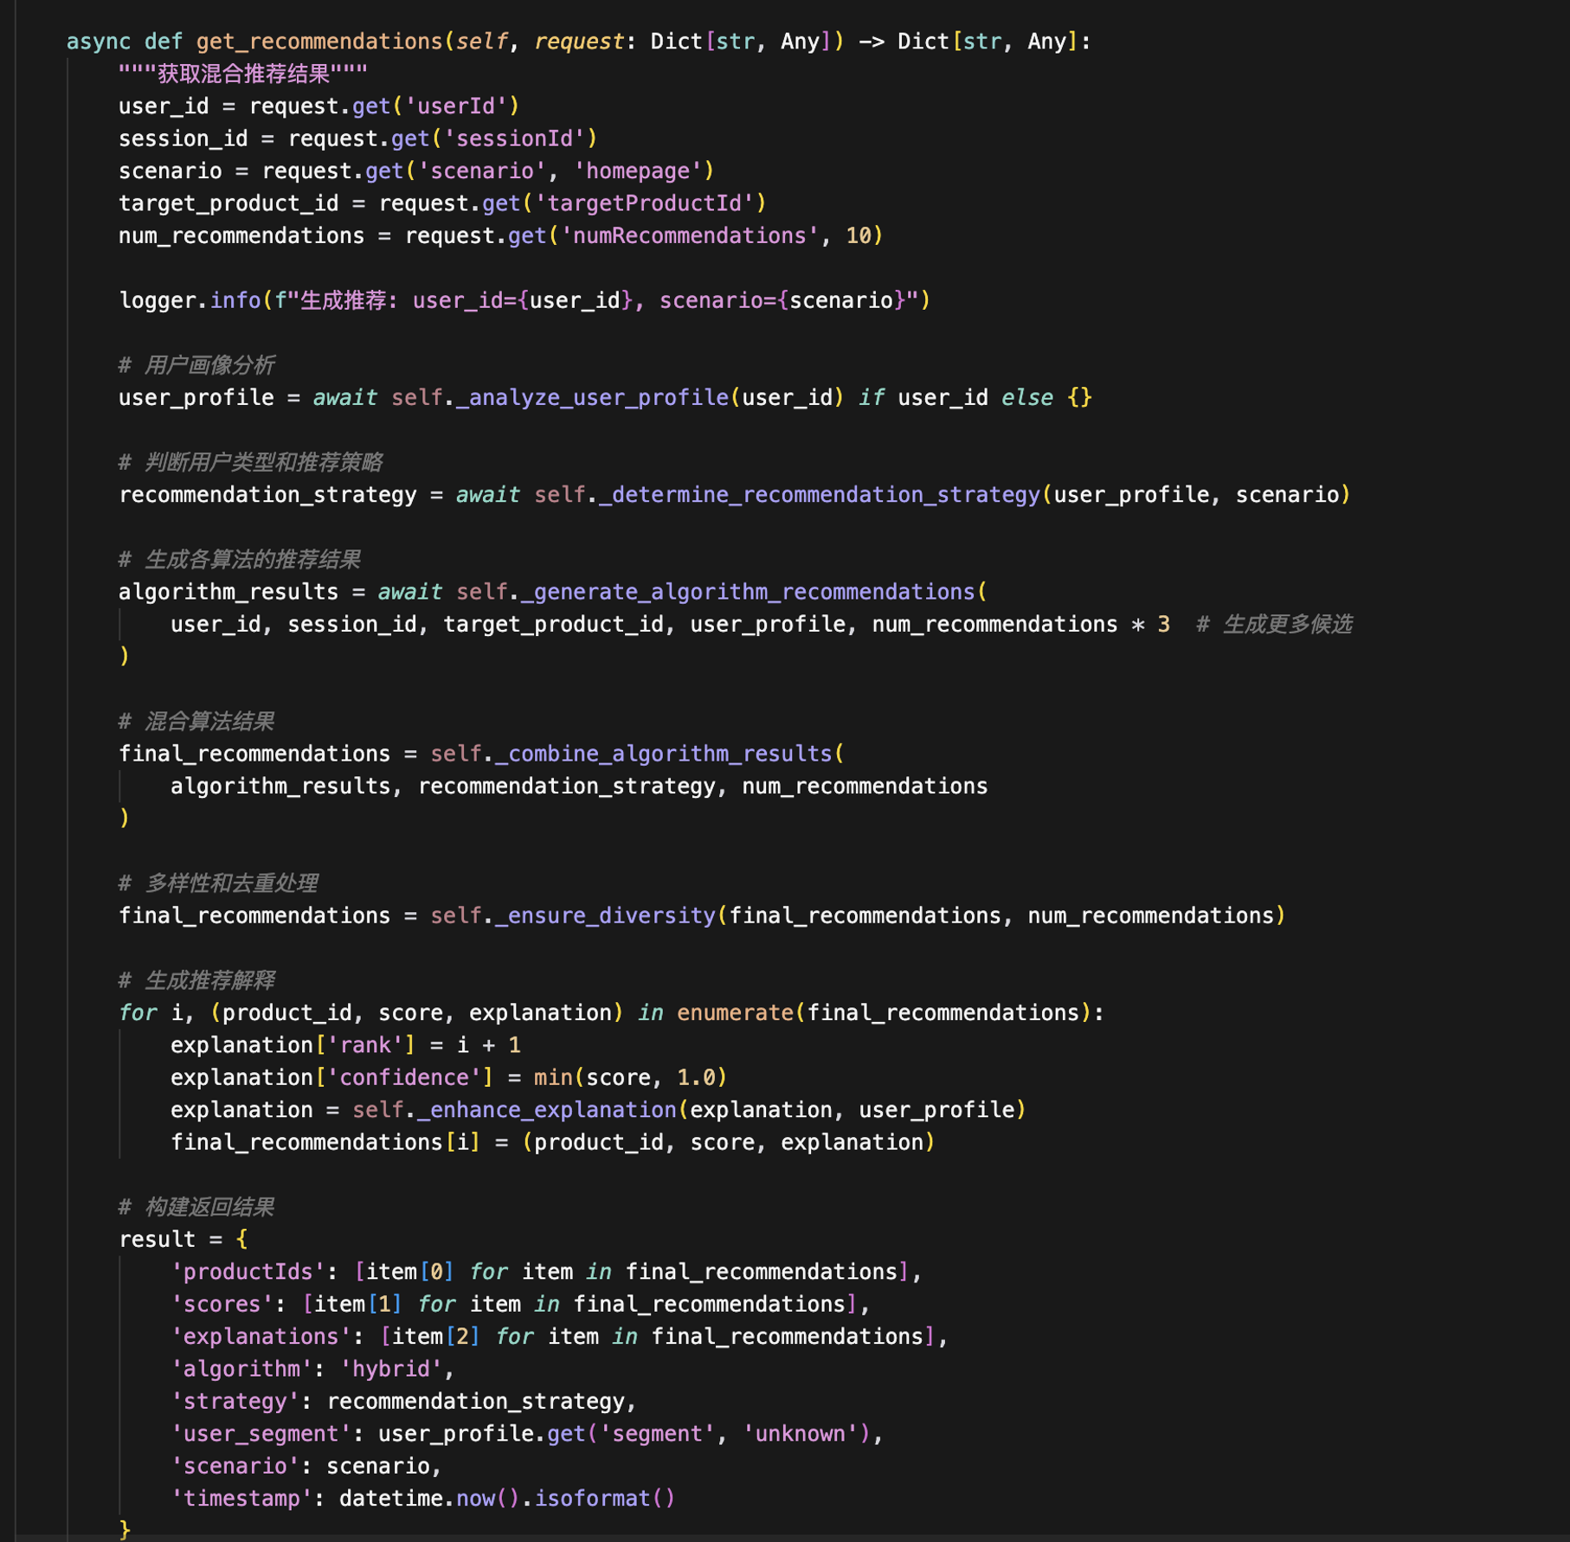Screen dimensions: 1570x1542
Task: Click the method _enhance_explanation
Action: pyautogui.click(x=547, y=1109)
